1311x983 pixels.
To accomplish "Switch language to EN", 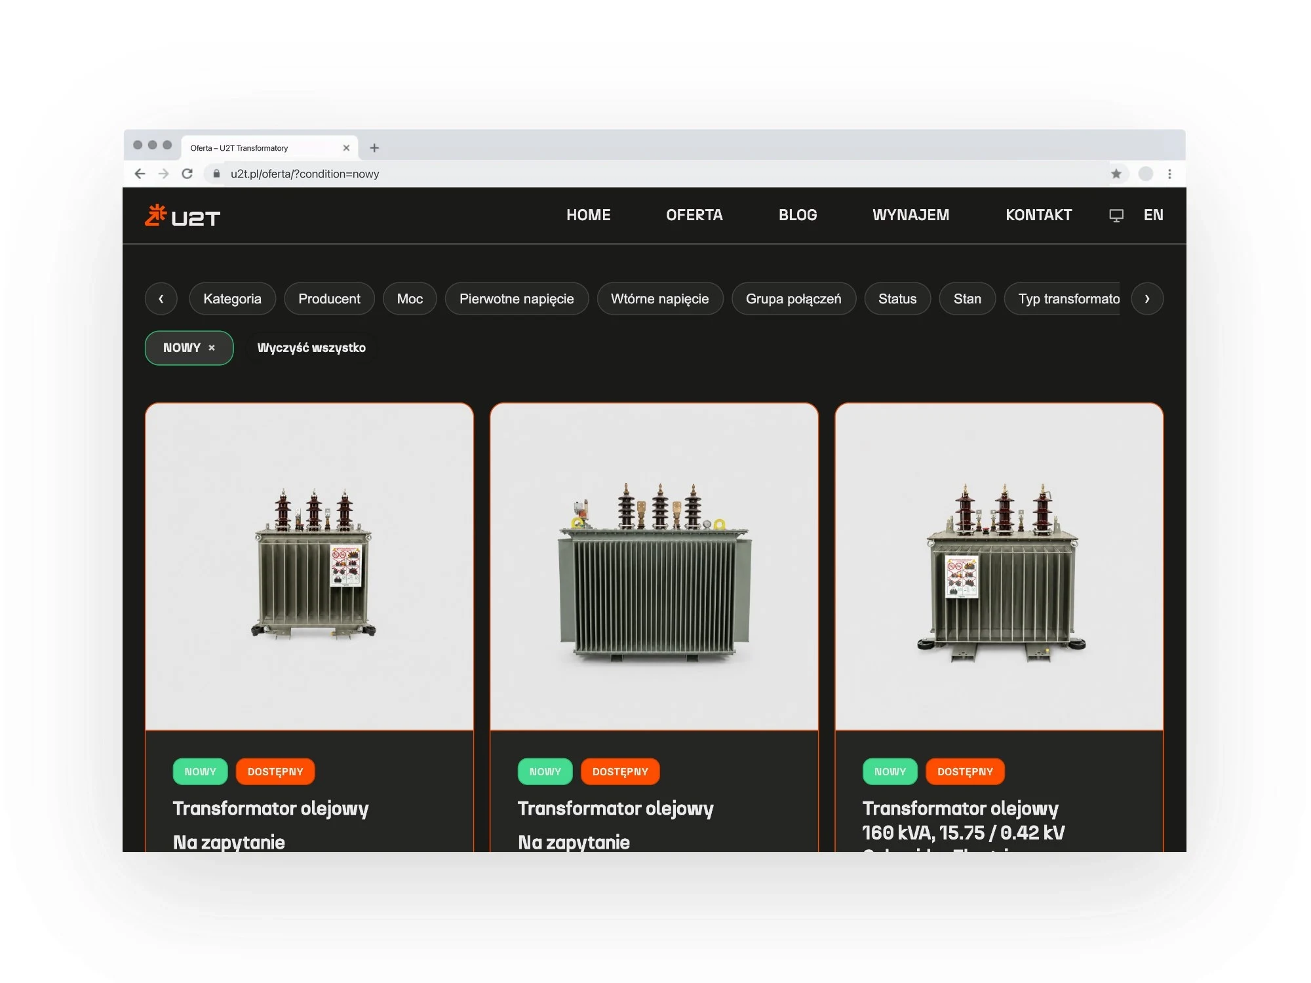I will (x=1154, y=215).
